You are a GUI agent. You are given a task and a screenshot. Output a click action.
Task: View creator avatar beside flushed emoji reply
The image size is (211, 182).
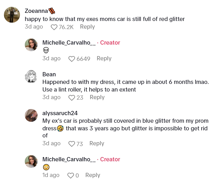[x=31, y=162]
